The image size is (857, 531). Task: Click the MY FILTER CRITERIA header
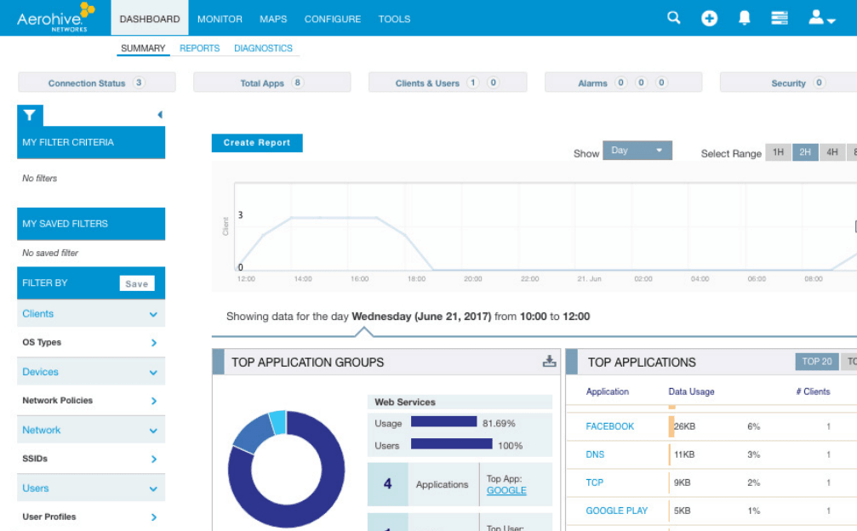click(91, 143)
